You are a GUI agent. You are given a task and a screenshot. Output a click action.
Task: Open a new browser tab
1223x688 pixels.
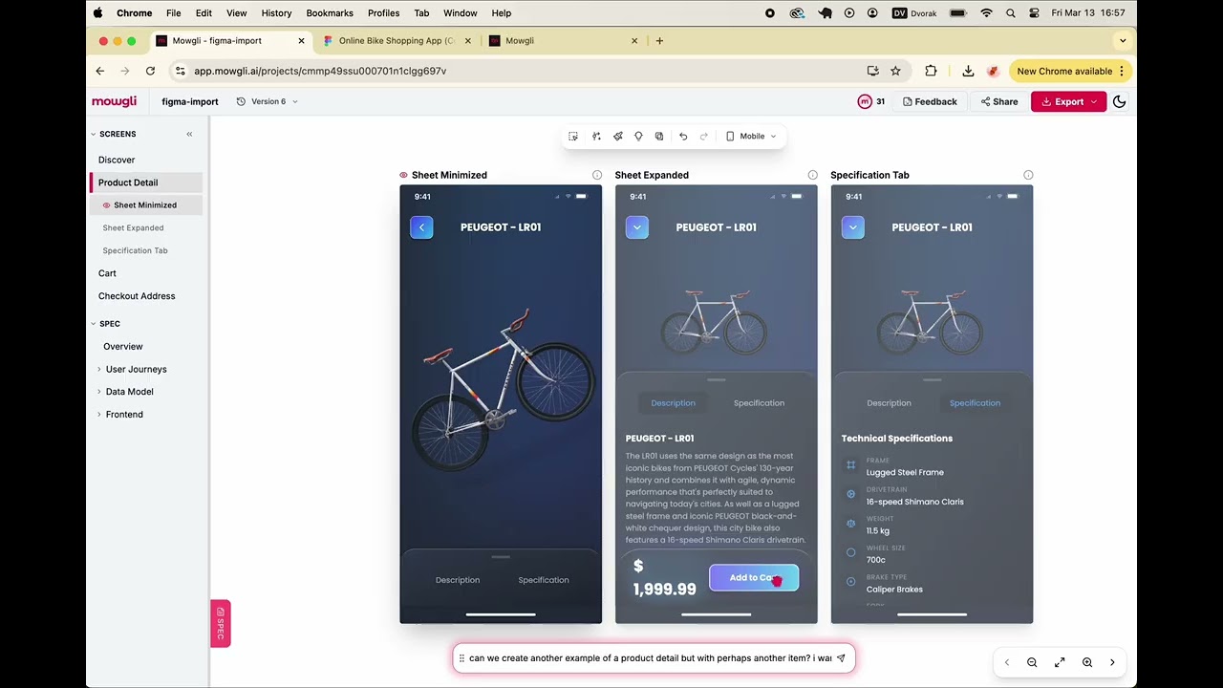click(659, 41)
